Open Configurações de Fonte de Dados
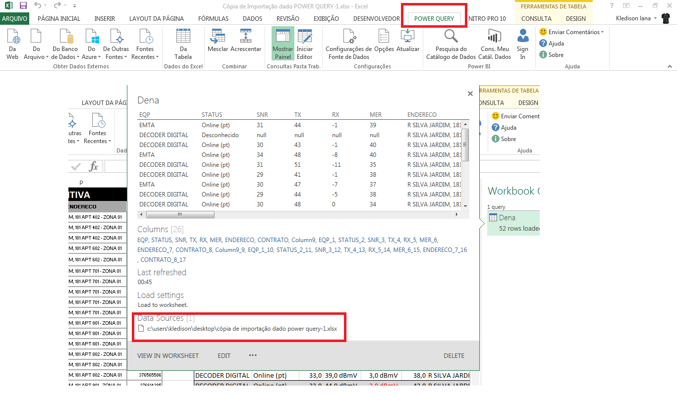This screenshot has width=677, height=396. click(x=348, y=45)
